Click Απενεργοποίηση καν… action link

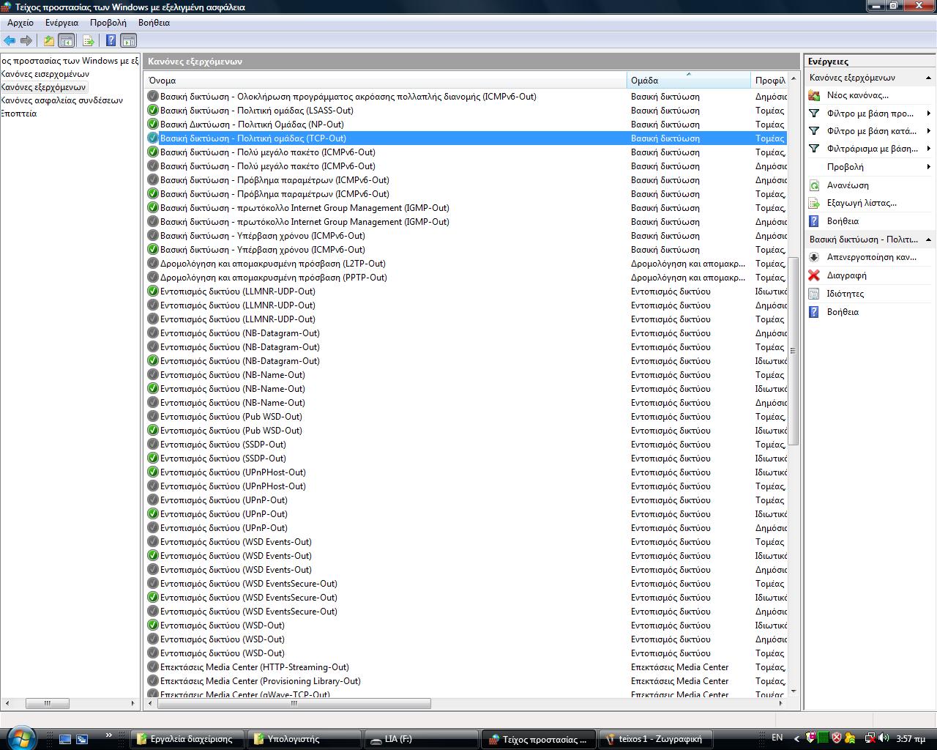pos(872,257)
